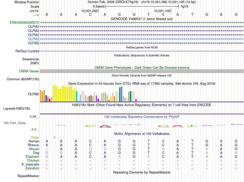Select the 100 Vert. Cons label
244x182 pixels.
[x=14, y=123]
